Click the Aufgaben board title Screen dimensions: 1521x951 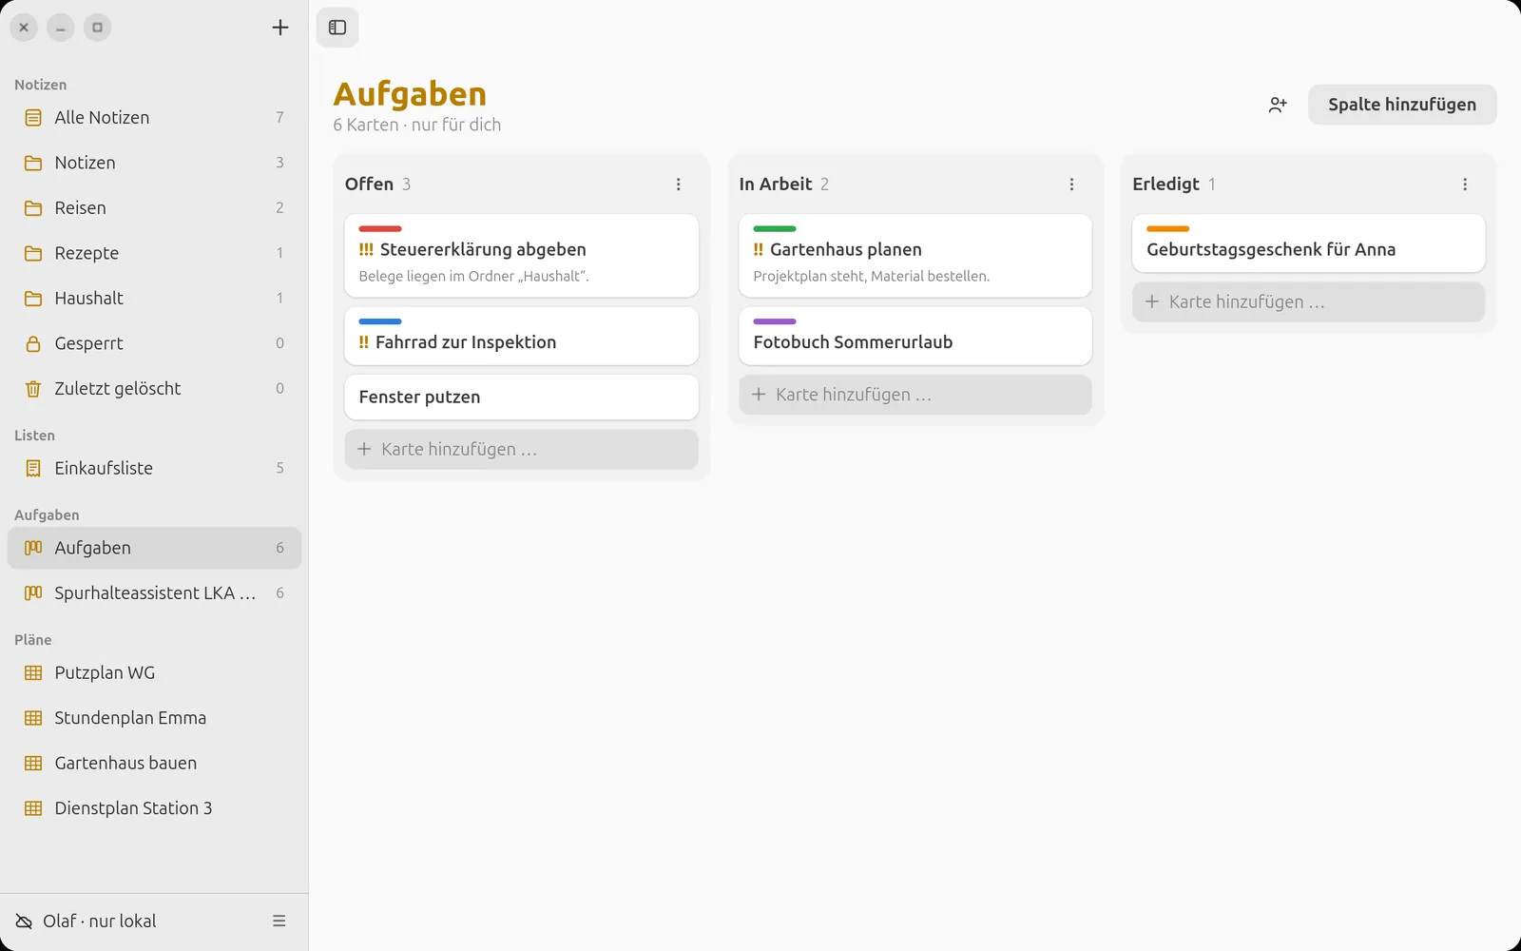click(410, 94)
